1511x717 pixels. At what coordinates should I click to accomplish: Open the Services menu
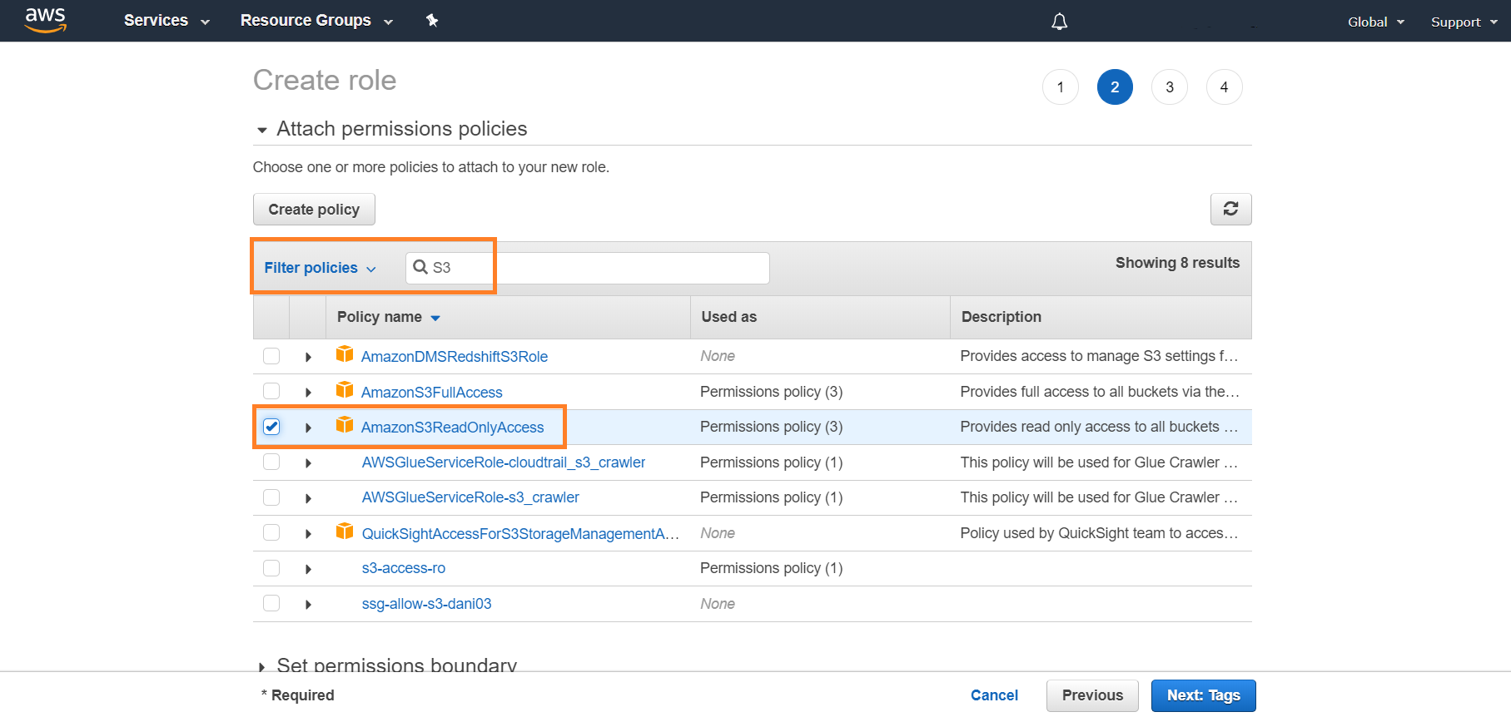coord(166,21)
